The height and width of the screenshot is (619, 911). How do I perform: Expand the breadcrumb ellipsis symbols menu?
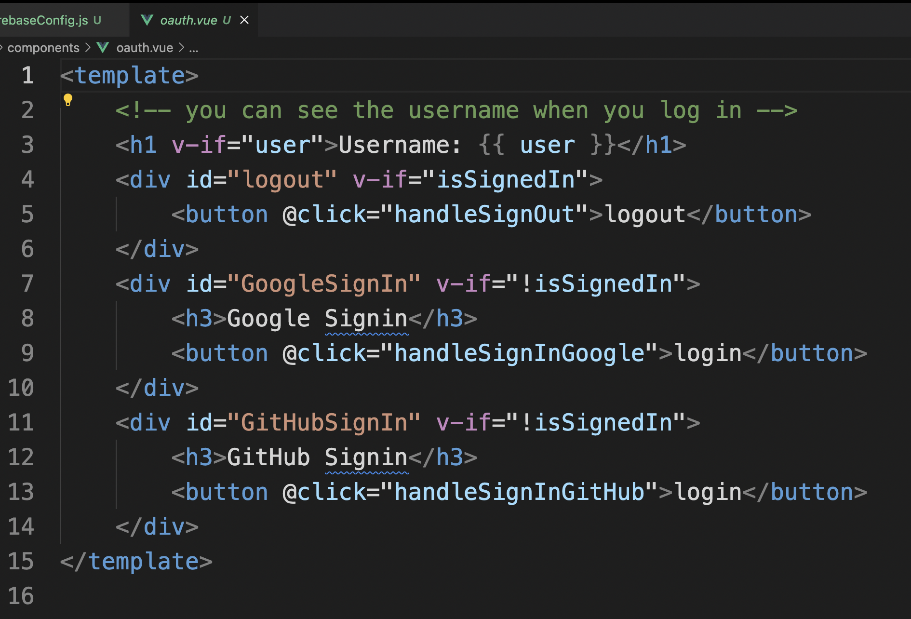click(x=194, y=48)
